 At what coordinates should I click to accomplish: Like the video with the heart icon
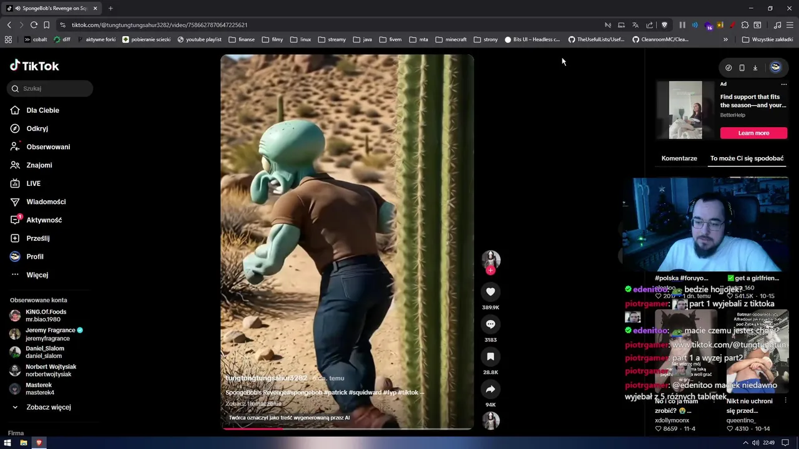[x=491, y=292]
